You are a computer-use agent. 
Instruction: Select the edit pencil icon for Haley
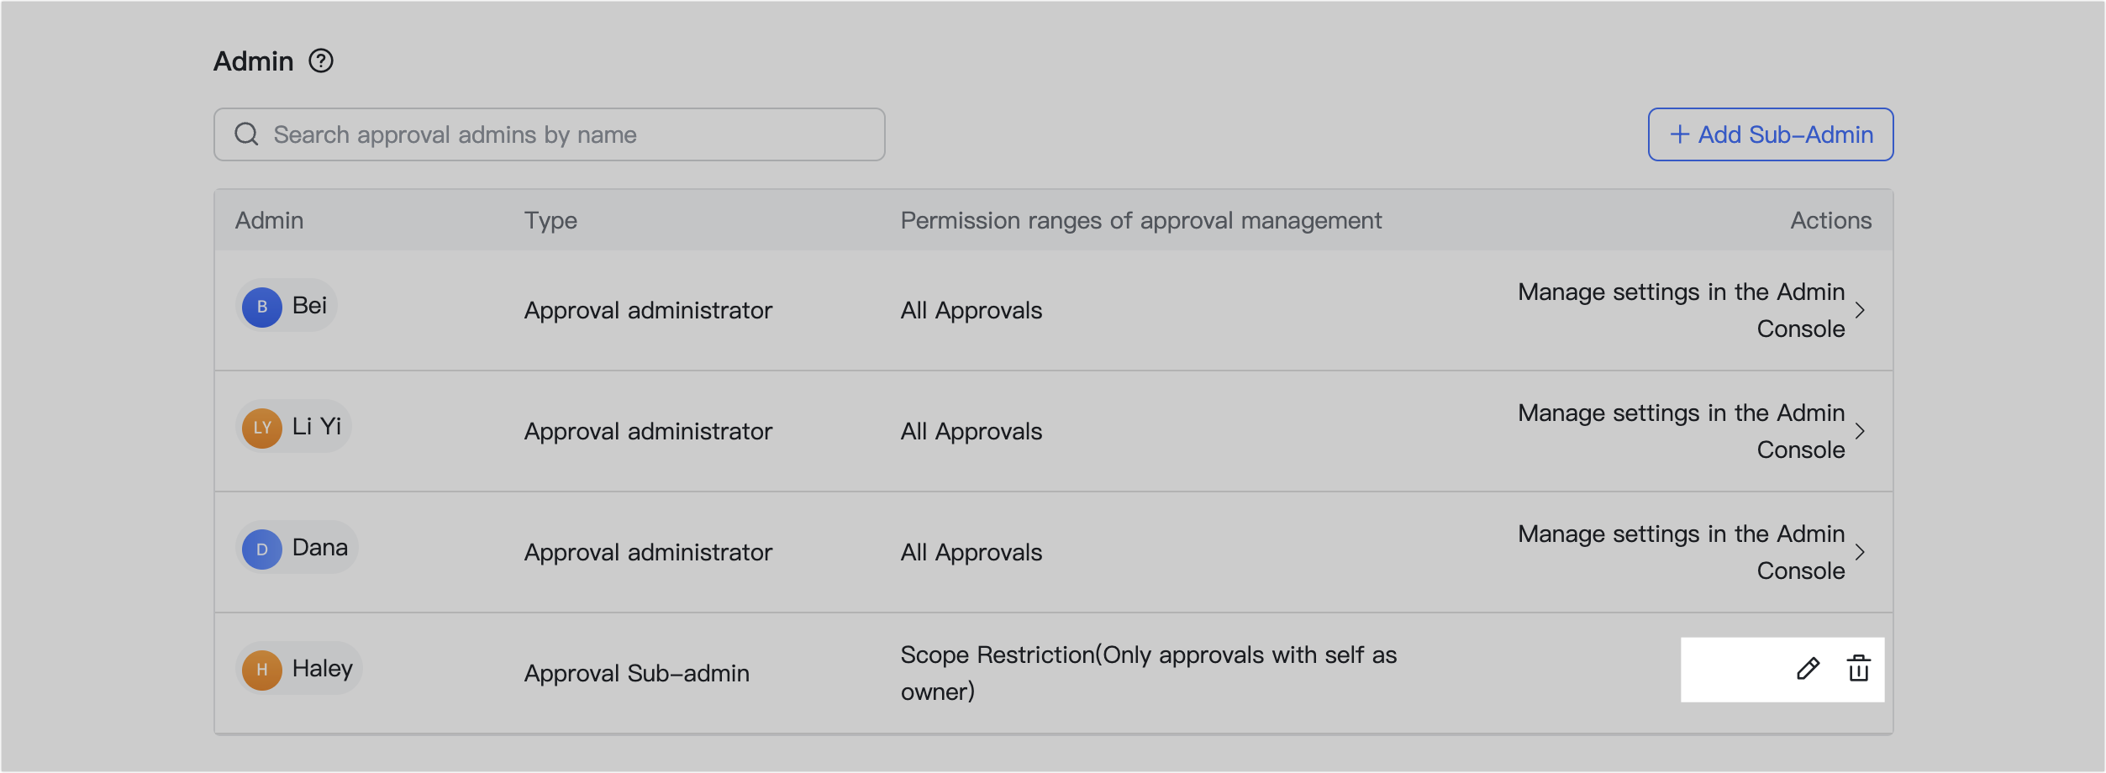(x=1807, y=669)
